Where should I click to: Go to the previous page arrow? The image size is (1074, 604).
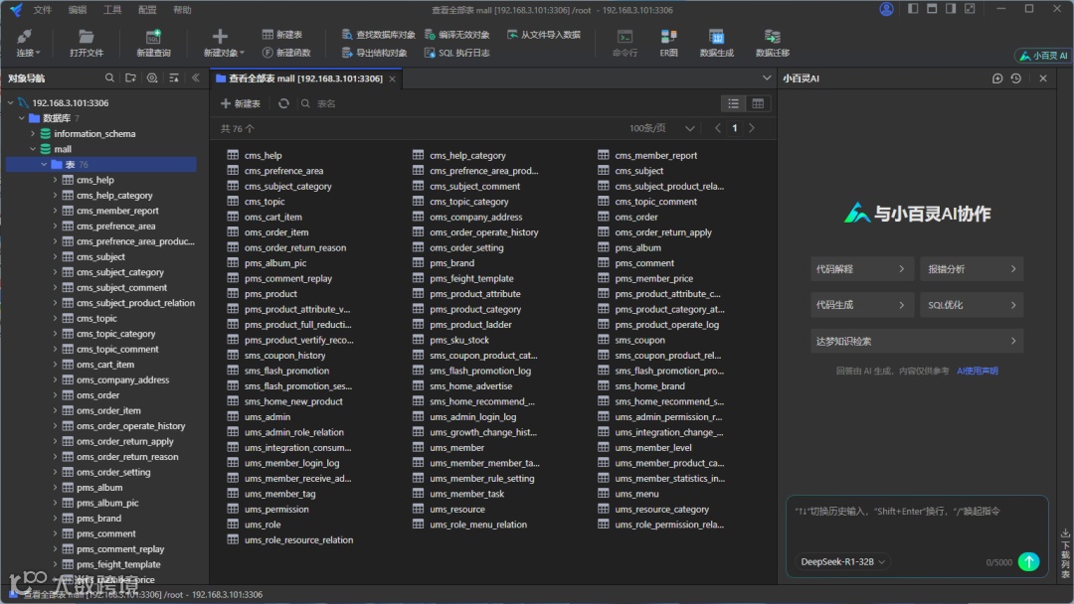(717, 128)
